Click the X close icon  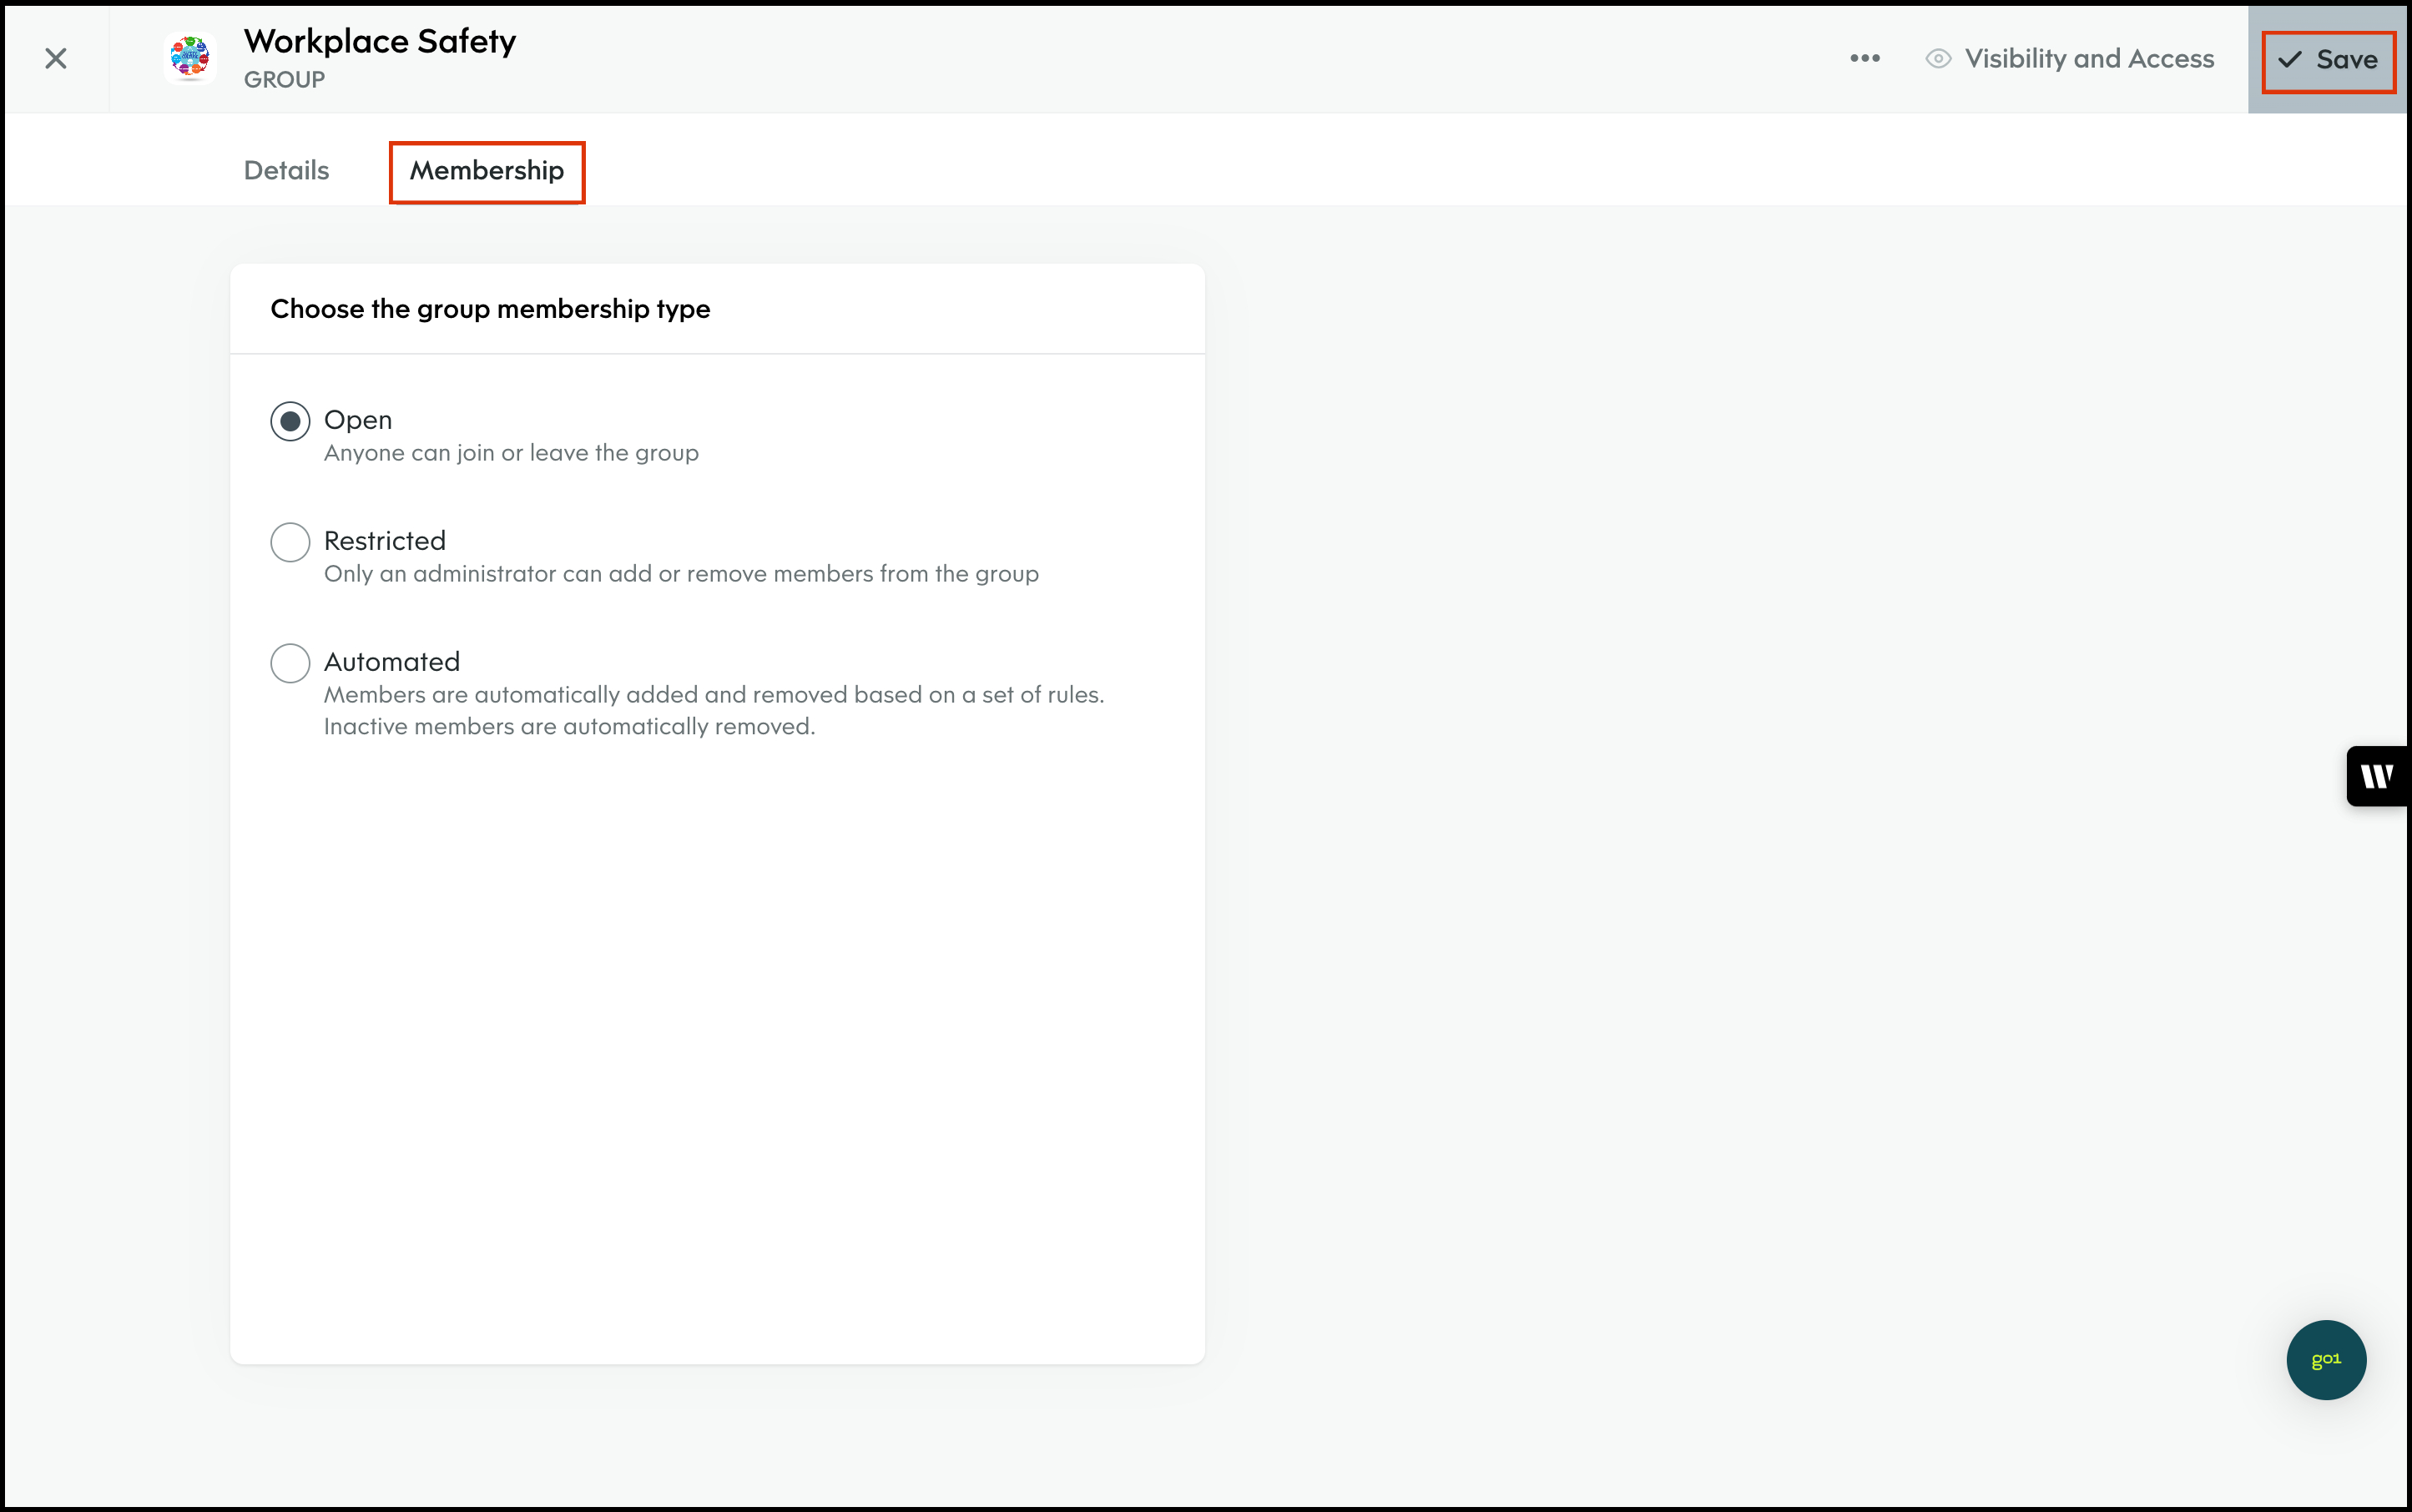pos(56,59)
